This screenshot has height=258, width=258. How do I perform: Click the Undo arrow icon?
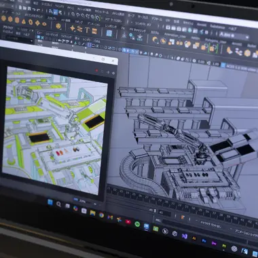[x=33, y=10]
